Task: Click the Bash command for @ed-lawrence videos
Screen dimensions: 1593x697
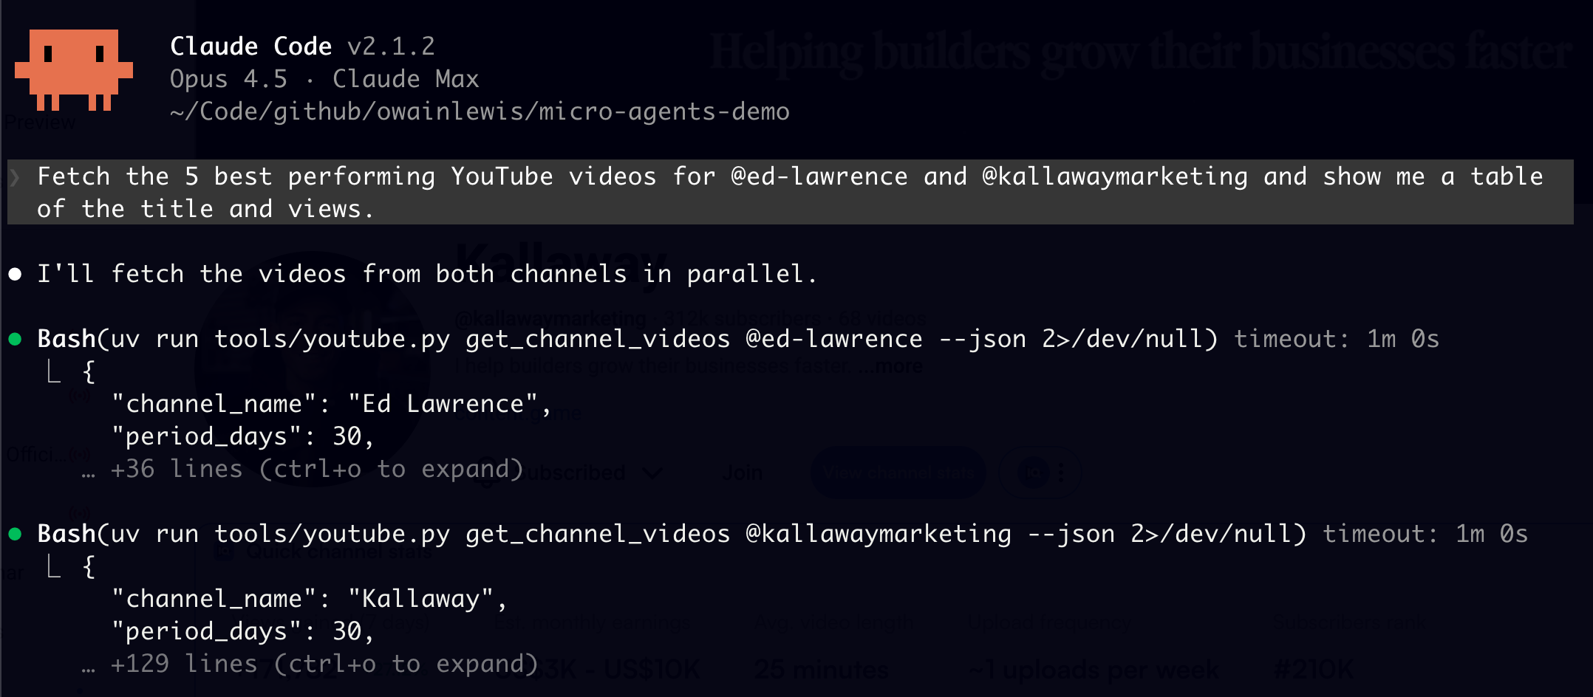Action: click(627, 339)
